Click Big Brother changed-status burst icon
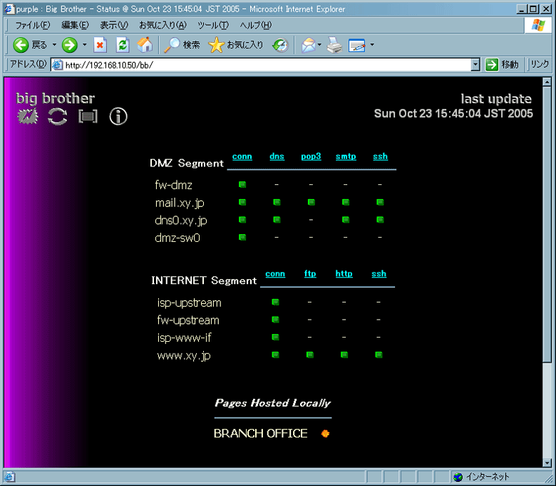 pyautogui.click(x=28, y=116)
